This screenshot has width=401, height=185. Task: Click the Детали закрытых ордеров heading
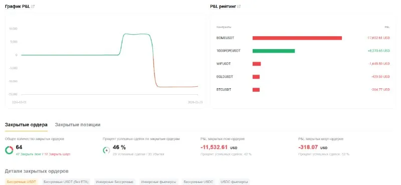coord(37,171)
